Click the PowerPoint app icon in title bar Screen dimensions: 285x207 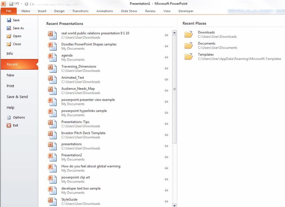click(x=3, y=4)
